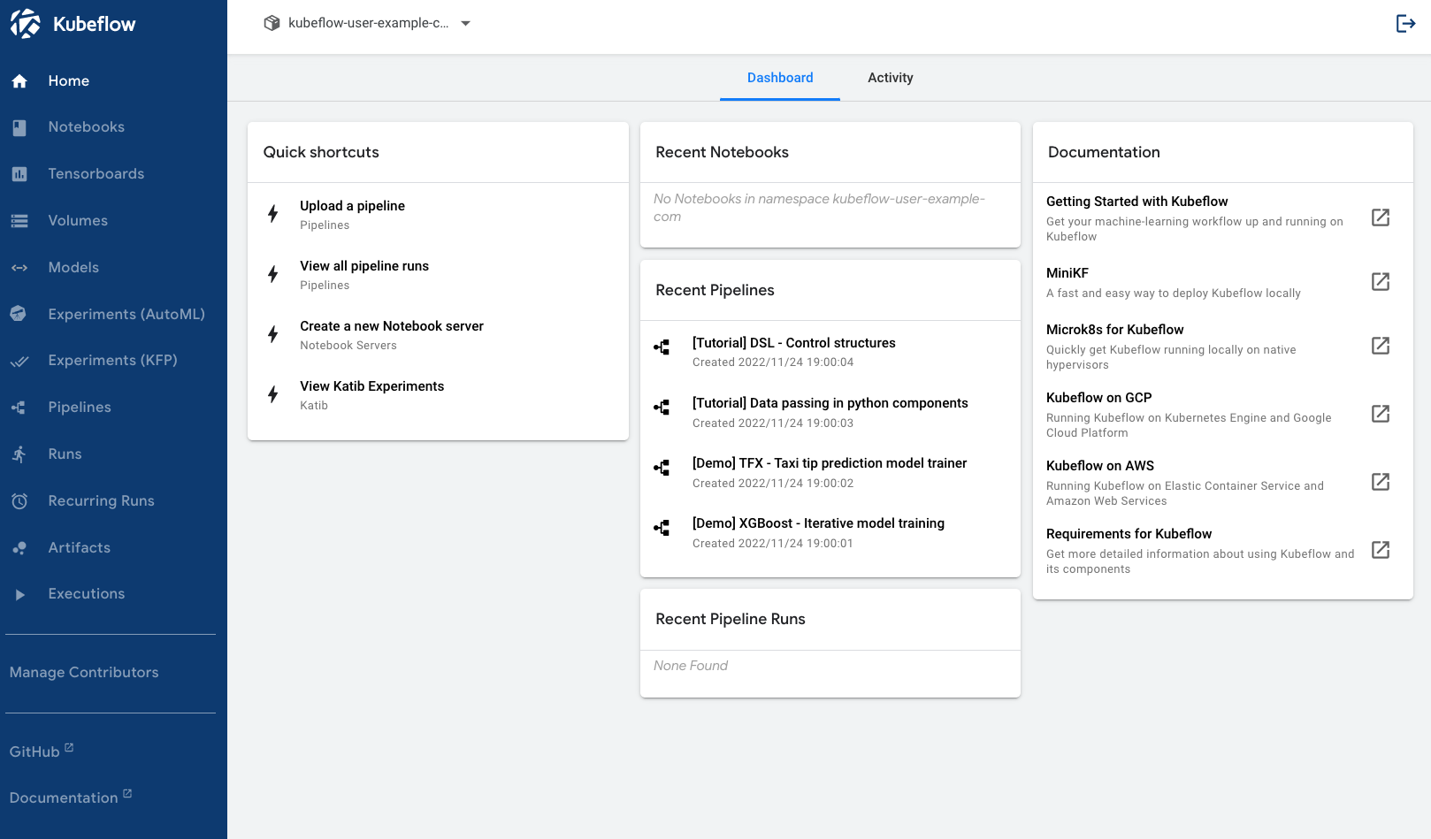
Task: Click Create a new Notebook server shortcut
Action: coord(392,326)
